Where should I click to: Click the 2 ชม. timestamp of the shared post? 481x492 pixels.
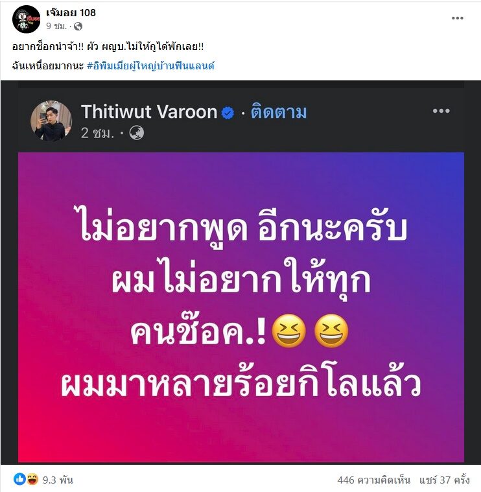(x=97, y=134)
